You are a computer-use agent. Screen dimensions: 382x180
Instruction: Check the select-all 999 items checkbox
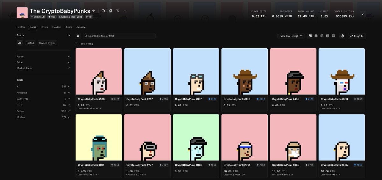click(76, 44)
